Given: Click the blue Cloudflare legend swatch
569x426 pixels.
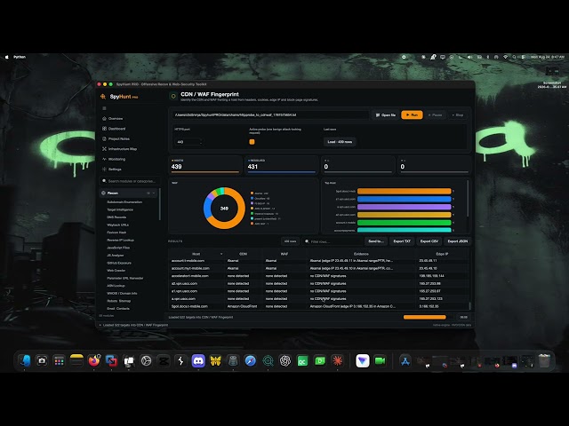Looking at the screenshot, I should (252, 199).
